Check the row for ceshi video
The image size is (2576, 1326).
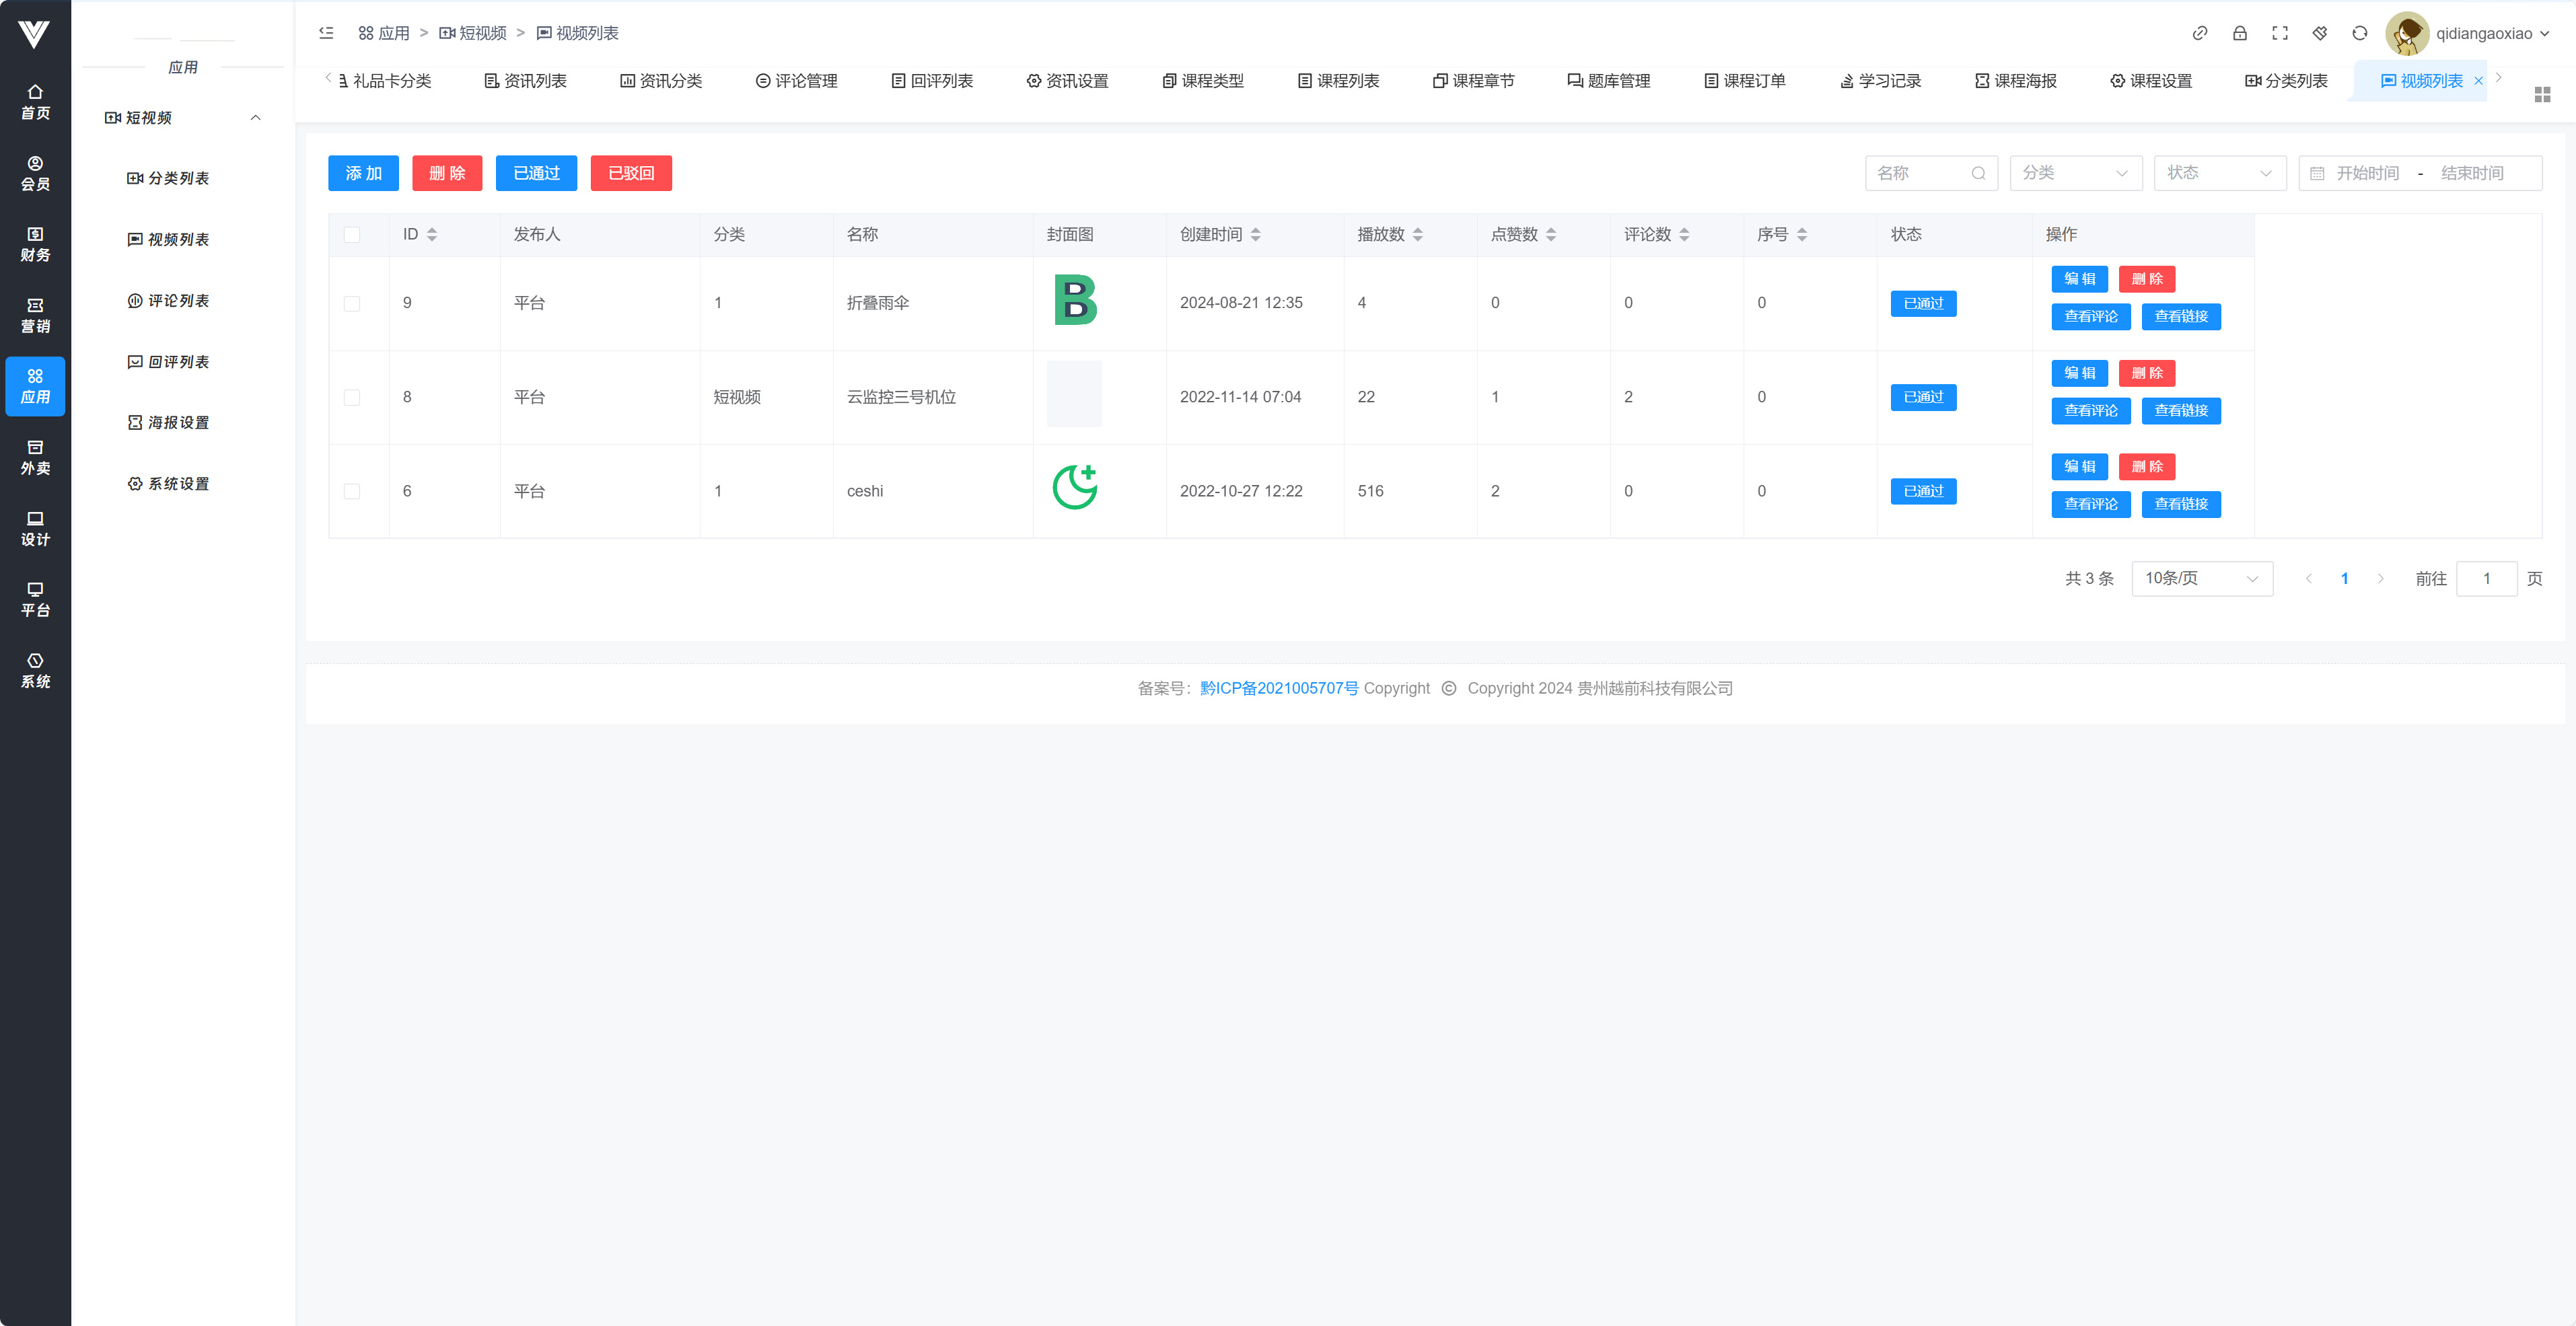click(351, 491)
